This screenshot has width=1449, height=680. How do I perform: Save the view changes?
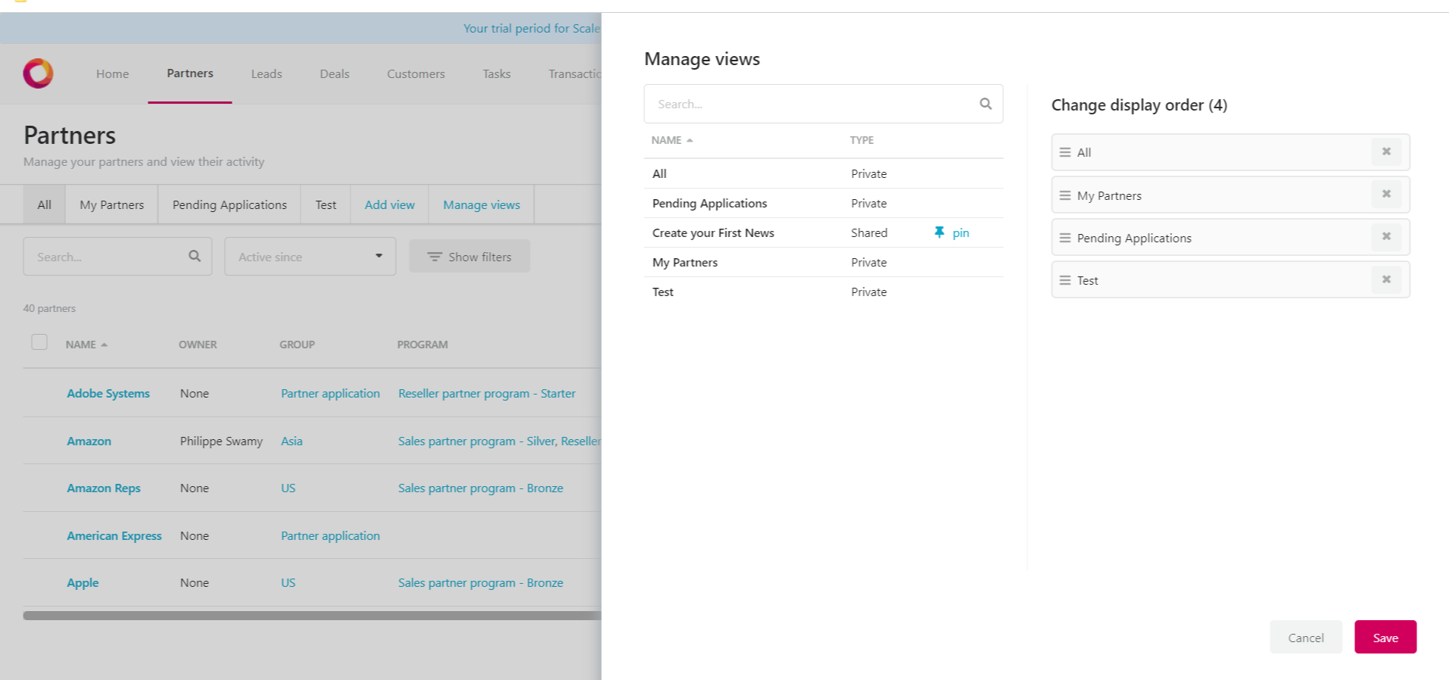1385,637
